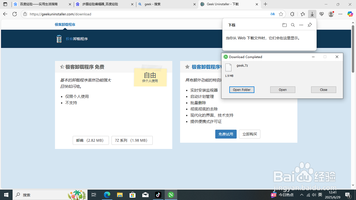Click Open Folder in the Download Completed dialog

[242, 90]
